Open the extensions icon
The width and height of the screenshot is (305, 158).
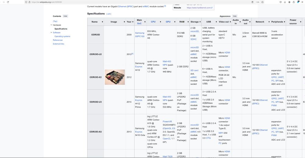tap(294, 2)
